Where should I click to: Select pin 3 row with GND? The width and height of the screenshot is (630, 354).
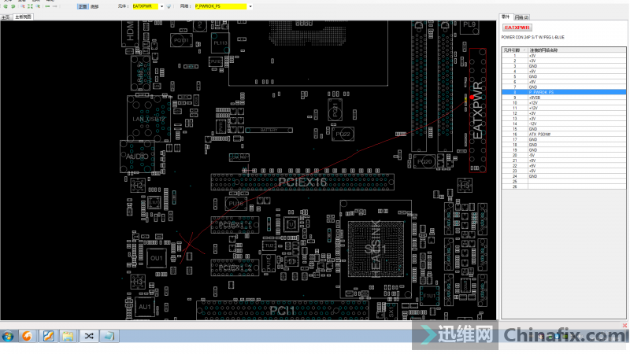(x=564, y=66)
